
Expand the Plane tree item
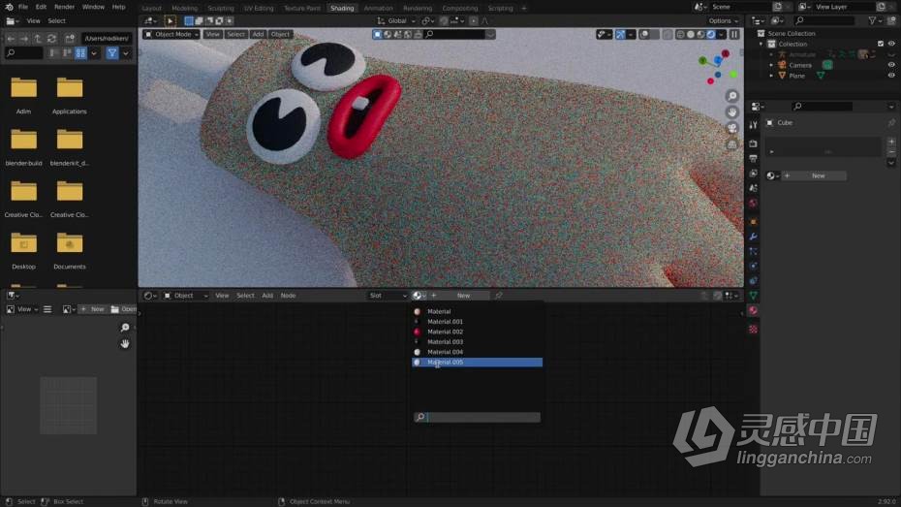click(x=771, y=76)
